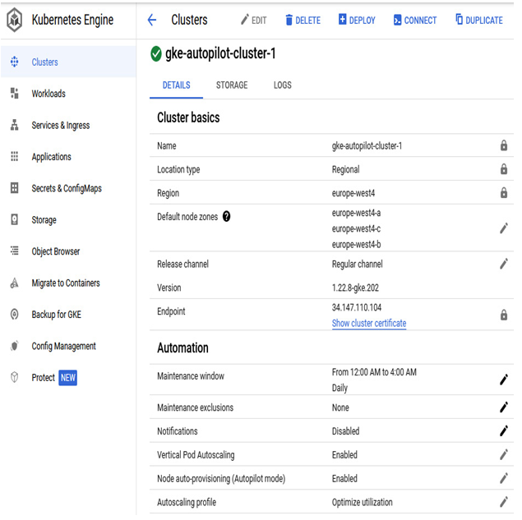Click the Secrets & ConfigMaps icon
Image resolution: width=522 pixels, height=520 pixels.
point(14,188)
